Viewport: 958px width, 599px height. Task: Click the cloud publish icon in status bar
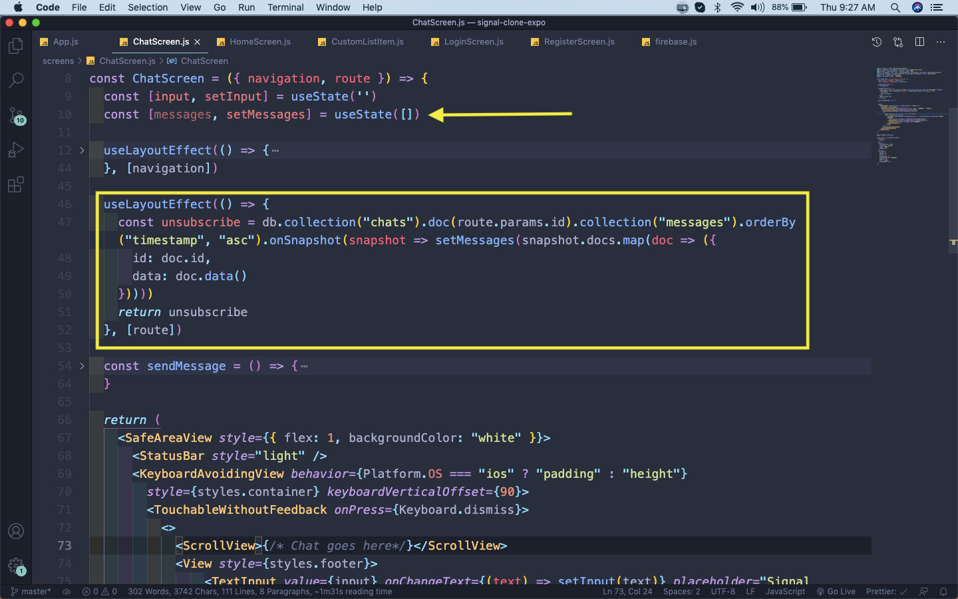click(x=67, y=592)
